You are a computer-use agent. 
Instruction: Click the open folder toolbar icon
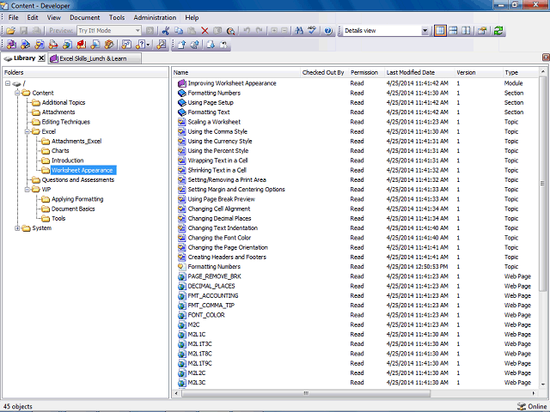coord(11,31)
